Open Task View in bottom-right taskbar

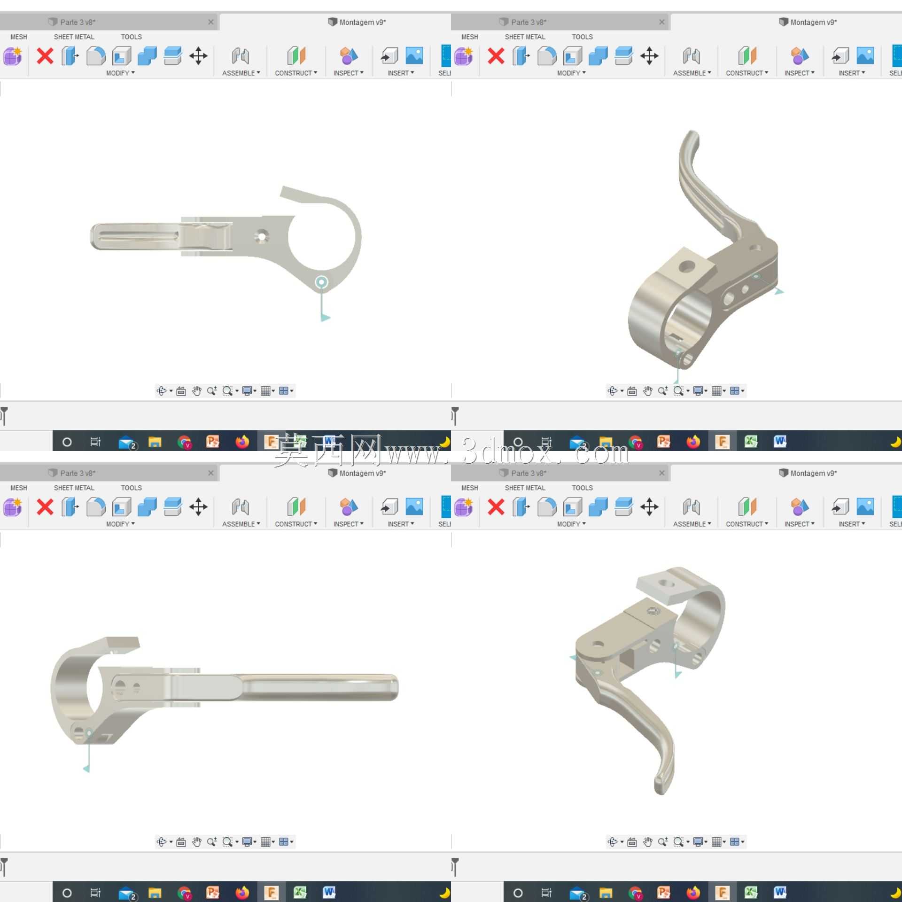click(x=546, y=892)
